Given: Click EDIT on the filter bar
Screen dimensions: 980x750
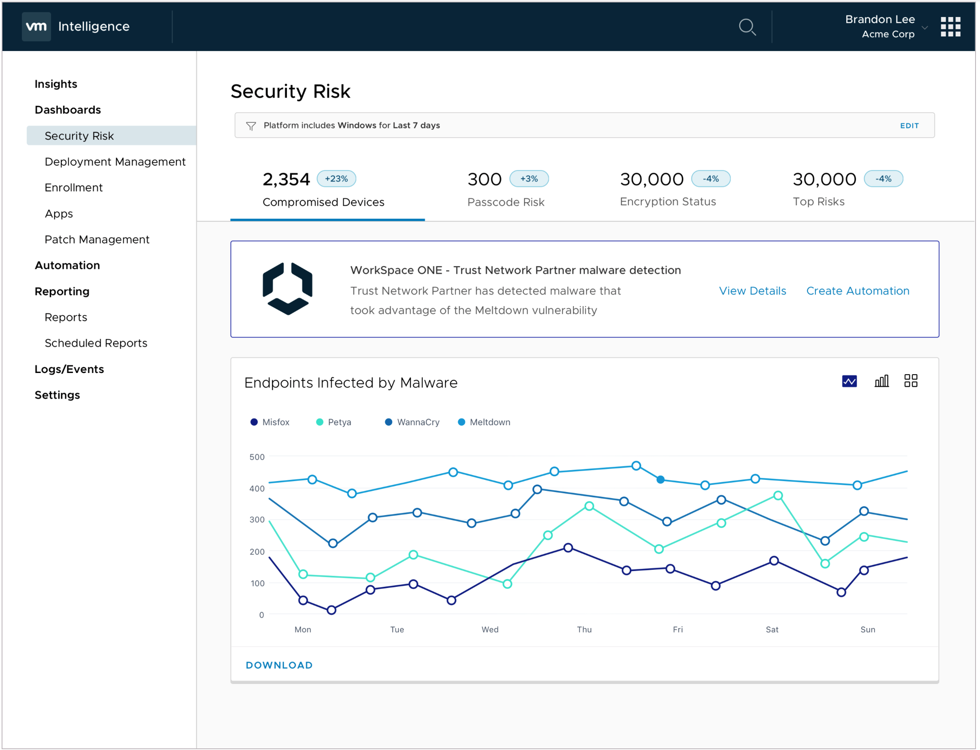Looking at the screenshot, I should click(x=909, y=126).
